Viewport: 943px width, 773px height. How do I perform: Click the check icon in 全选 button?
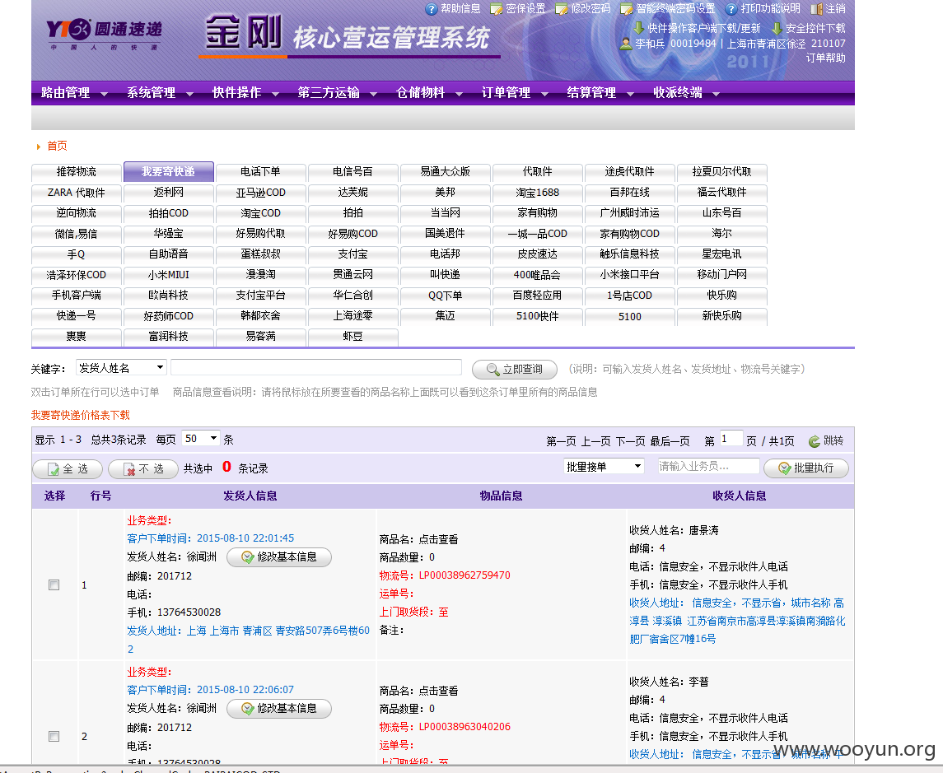point(53,469)
